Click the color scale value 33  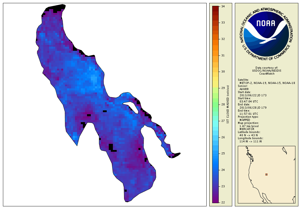pyautogui.click(x=223, y=23)
